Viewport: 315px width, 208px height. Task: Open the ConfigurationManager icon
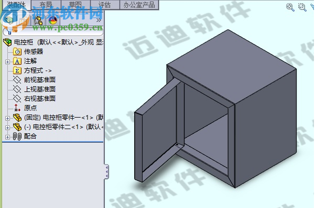38,20
